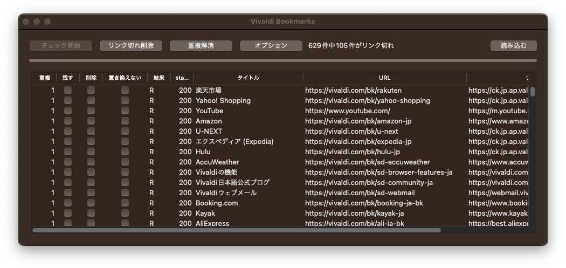The image size is (566, 268).
Task: Check 残す box for Hulu row
Action: click(x=68, y=152)
